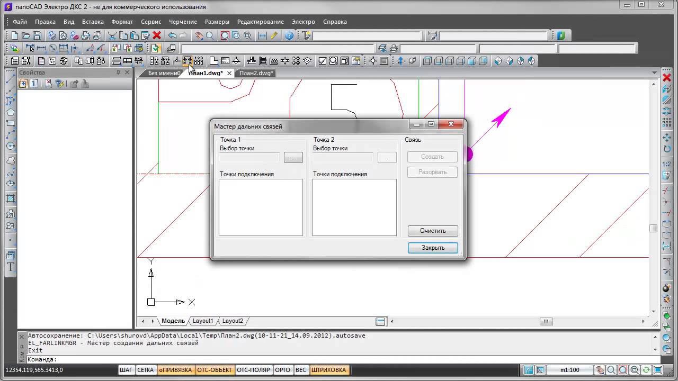The height and width of the screenshot is (381, 678).
Task: Open Help via the blue question mark icon
Action: pos(289,35)
